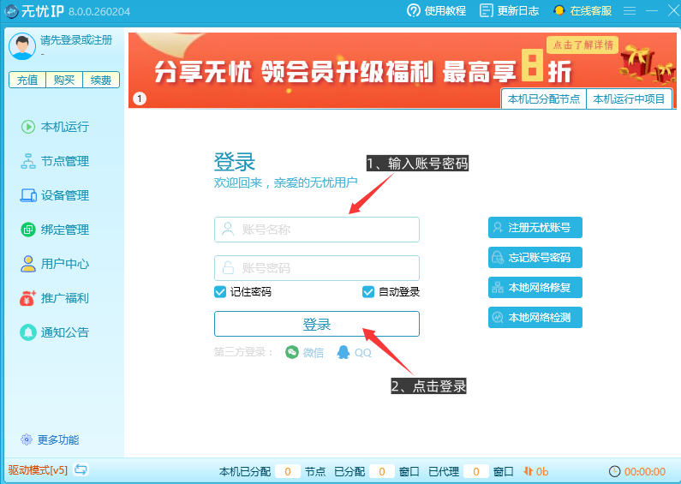Minimize the 无忧IP window
This screenshot has height=484, width=681.
tap(652, 10)
